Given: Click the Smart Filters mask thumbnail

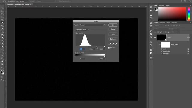Looking at the screenshot, I should click(x=165, y=45).
